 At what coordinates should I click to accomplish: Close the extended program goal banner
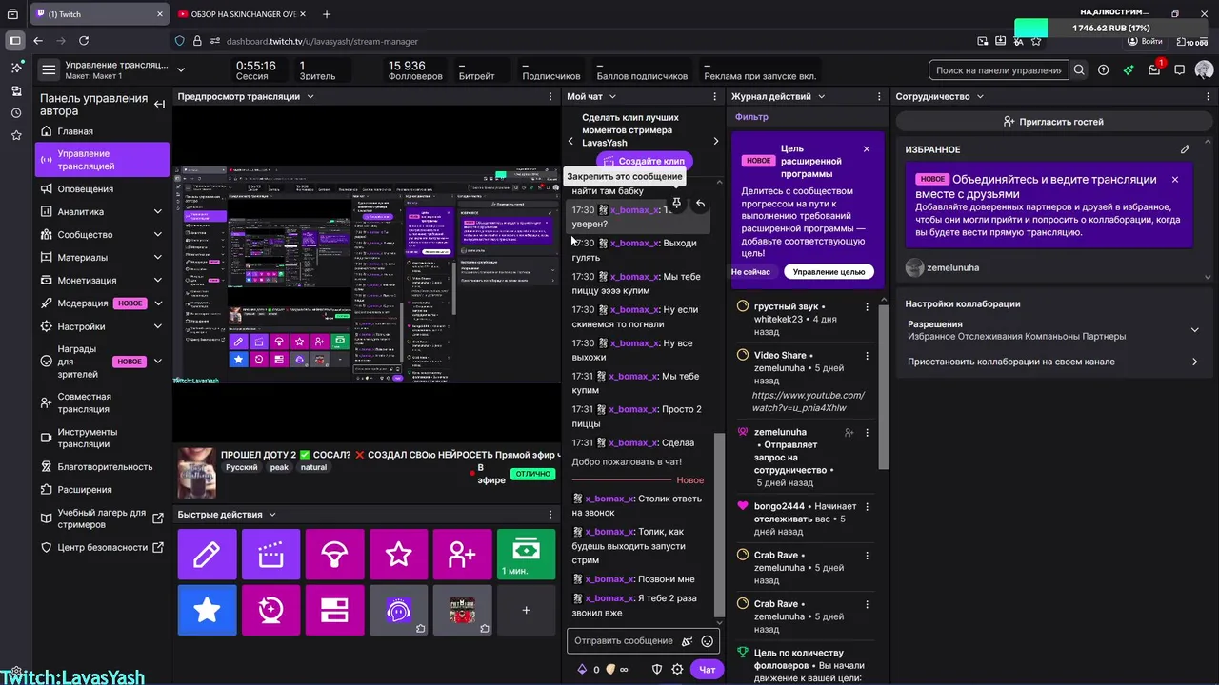click(x=867, y=149)
